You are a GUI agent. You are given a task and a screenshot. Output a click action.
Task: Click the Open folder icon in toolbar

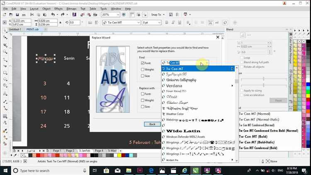point(11,15)
